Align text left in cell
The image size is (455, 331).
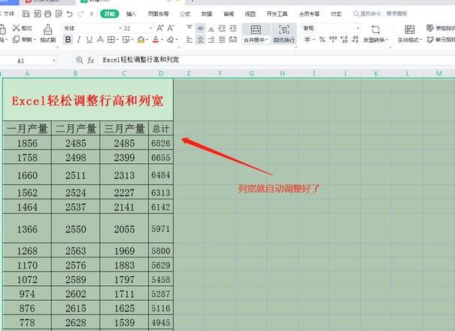(190, 39)
